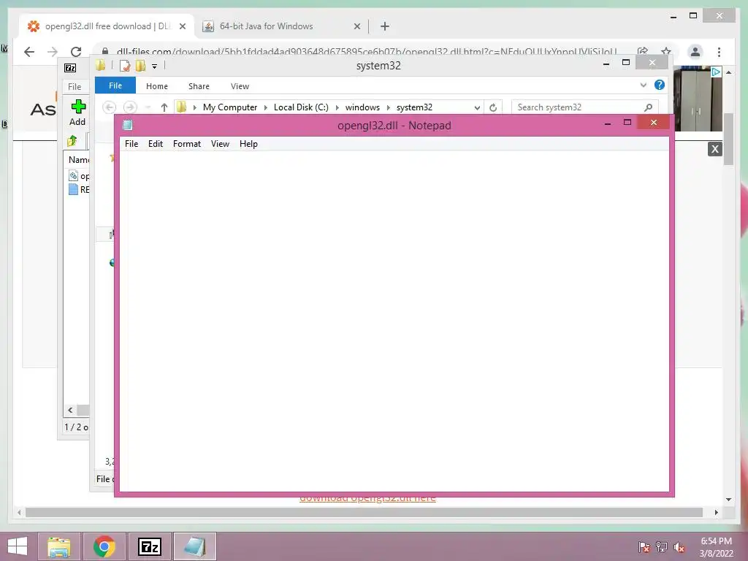The height and width of the screenshot is (561, 748).
Task: Reload the Chrome page
Action: (x=76, y=52)
